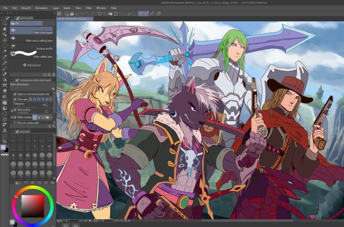344x227 pixels.
Task: Close the canvas tab with X
Action: [x=91, y=19]
